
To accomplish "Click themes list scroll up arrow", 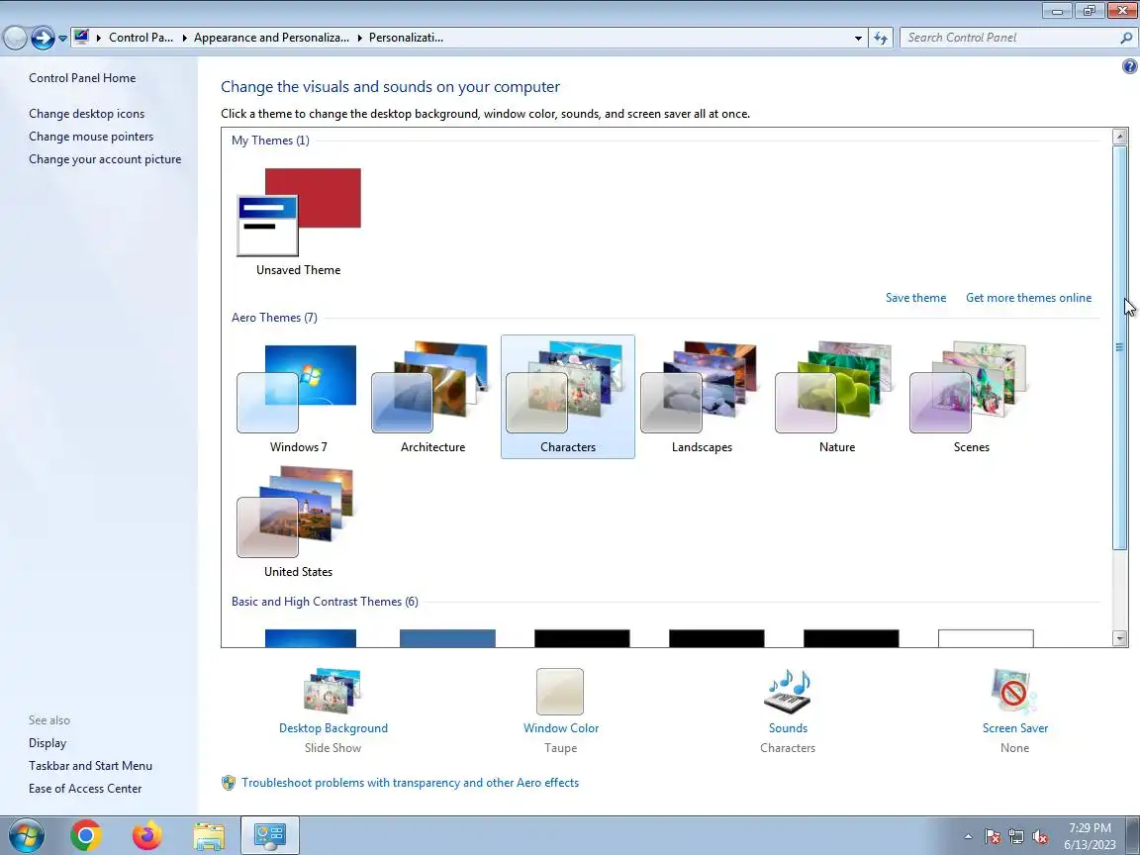I will tap(1119, 136).
